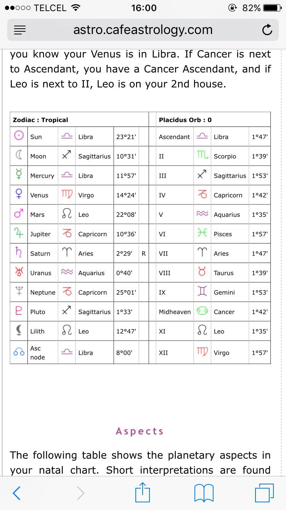This screenshot has width=286, height=510.
Task: Reload the astro.cafeastrology.com page
Action: point(267,30)
